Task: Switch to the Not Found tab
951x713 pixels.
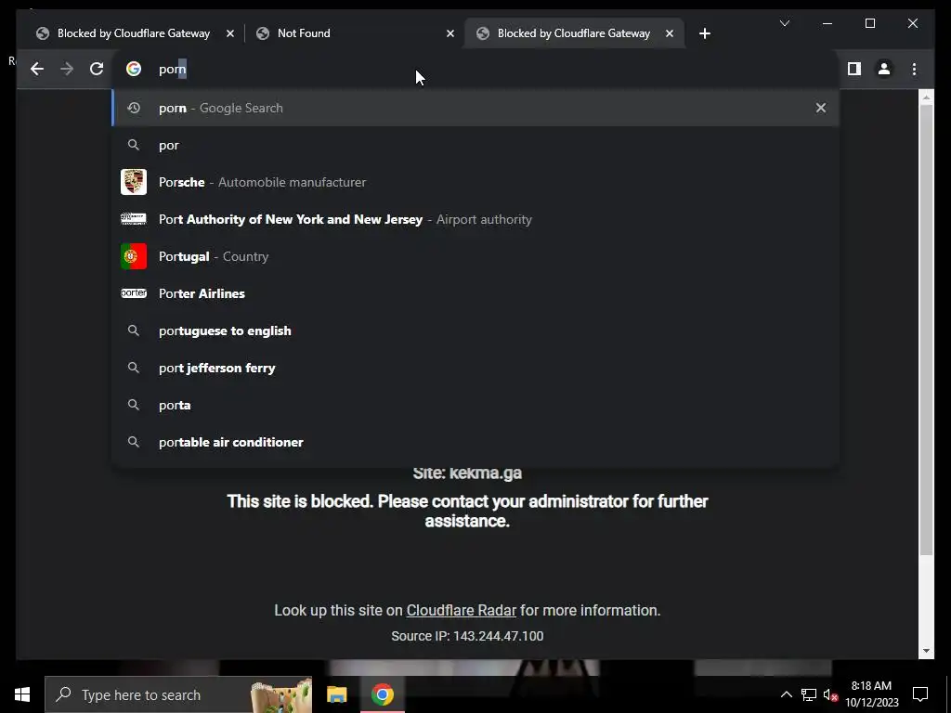Action: pyautogui.click(x=355, y=34)
